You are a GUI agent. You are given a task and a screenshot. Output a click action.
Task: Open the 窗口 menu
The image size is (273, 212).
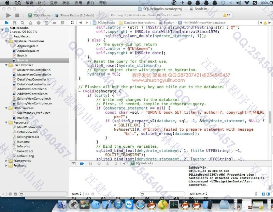[90, 3]
